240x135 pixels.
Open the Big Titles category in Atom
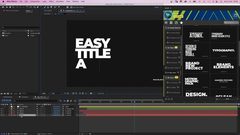coord(172,72)
